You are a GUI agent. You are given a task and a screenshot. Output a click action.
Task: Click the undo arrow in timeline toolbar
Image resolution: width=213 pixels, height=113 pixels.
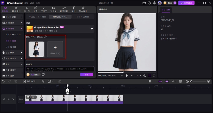4,81
